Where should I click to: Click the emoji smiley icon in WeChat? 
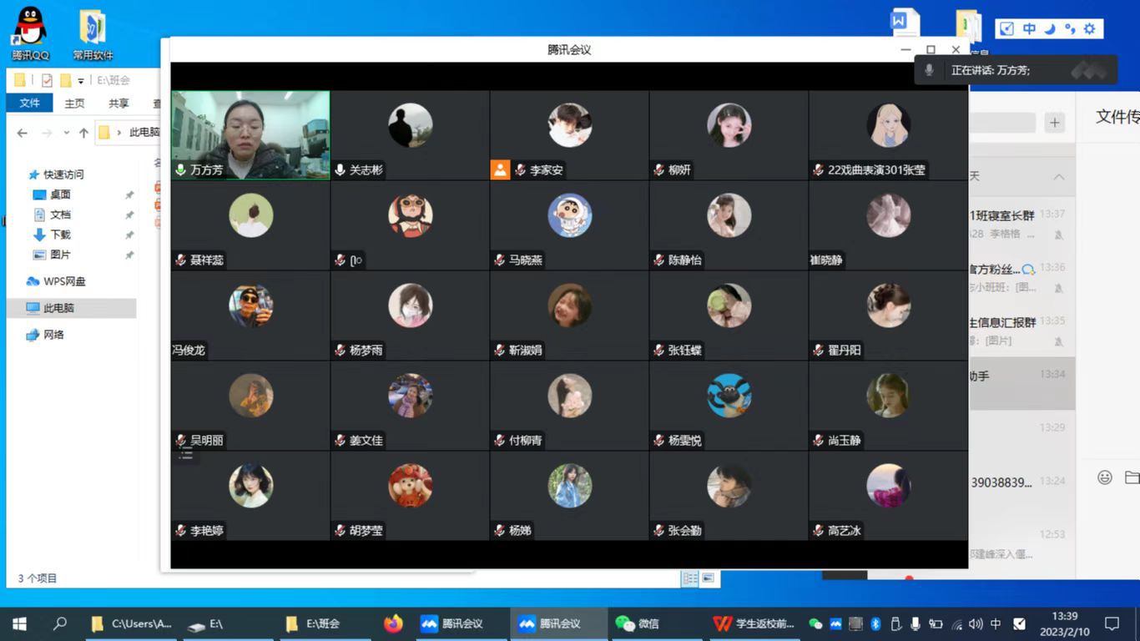pyautogui.click(x=1105, y=477)
